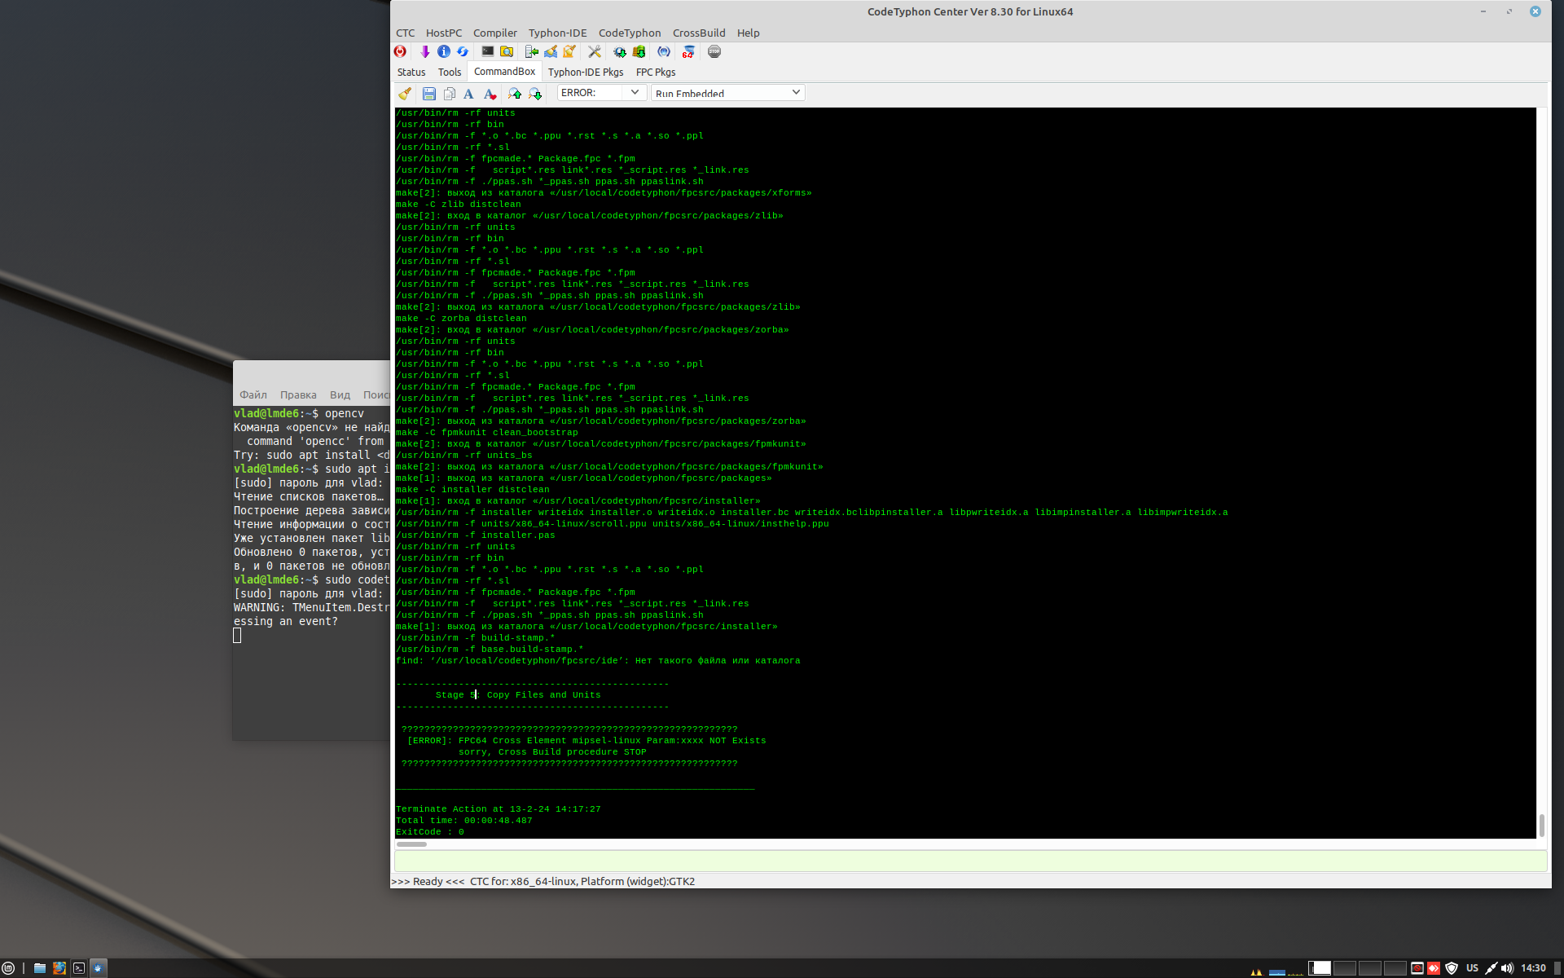Click the red AnyDesk tray icon
Screen dimensions: 1564x978
[x=1434, y=968]
